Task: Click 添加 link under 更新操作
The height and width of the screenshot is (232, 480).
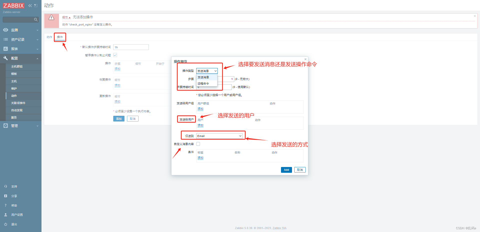Action: pos(117,101)
